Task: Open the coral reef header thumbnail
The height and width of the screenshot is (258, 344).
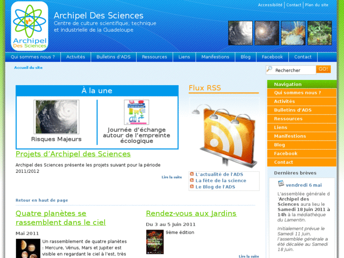Action: click(293, 33)
